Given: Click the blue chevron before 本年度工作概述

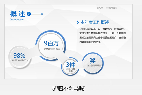Looking at the screenshot, I should pos(78,22).
